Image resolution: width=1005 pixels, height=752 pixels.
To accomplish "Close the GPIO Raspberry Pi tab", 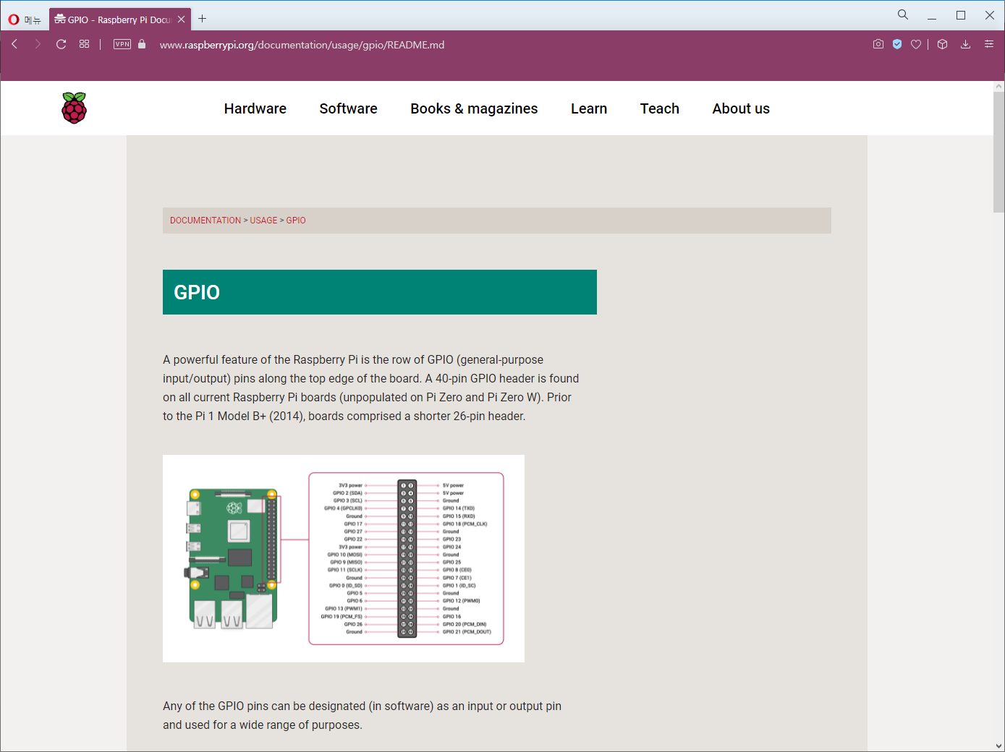I will (x=182, y=20).
